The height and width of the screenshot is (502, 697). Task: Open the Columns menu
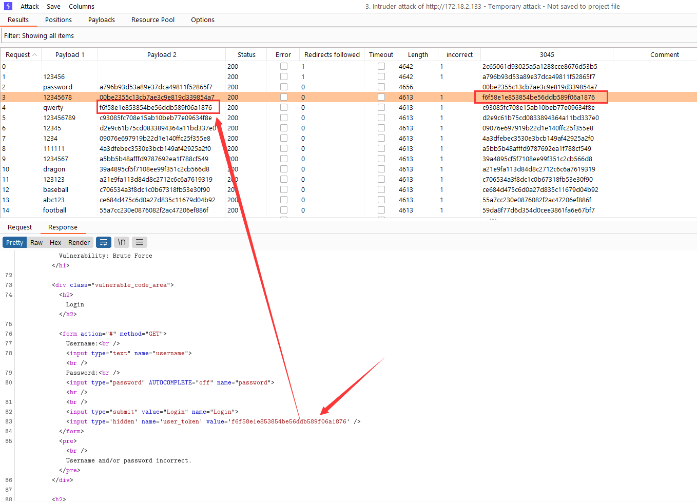(x=82, y=7)
